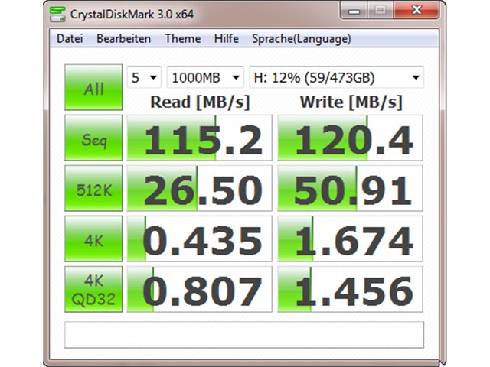
Task: Click the CrystalDiskMark title bar app icon
Action: click(x=57, y=14)
